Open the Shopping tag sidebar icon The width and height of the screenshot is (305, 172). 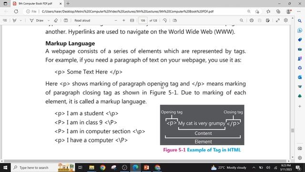point(300,40)
